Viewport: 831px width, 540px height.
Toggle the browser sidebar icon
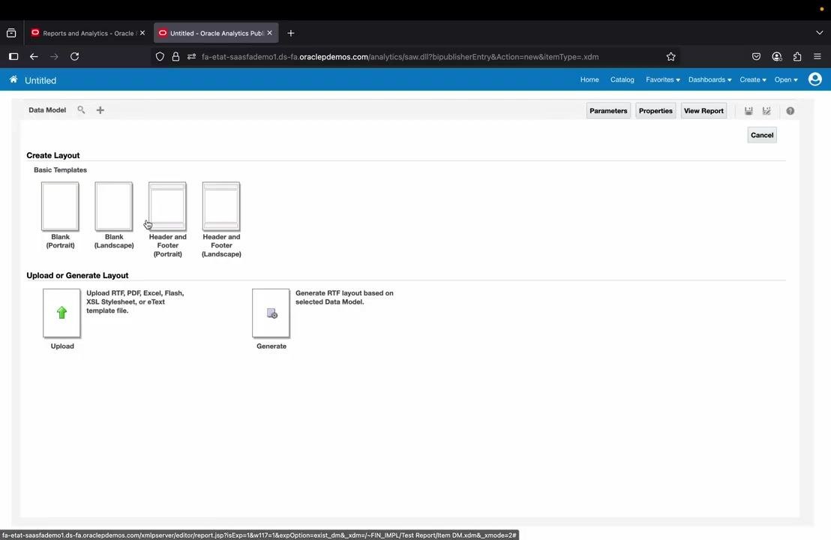tap(13, 57)
